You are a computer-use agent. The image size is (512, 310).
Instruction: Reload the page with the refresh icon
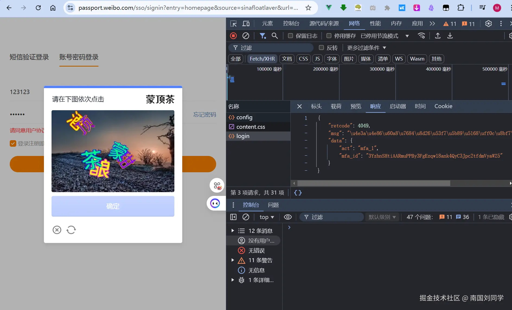coord(38,8)
